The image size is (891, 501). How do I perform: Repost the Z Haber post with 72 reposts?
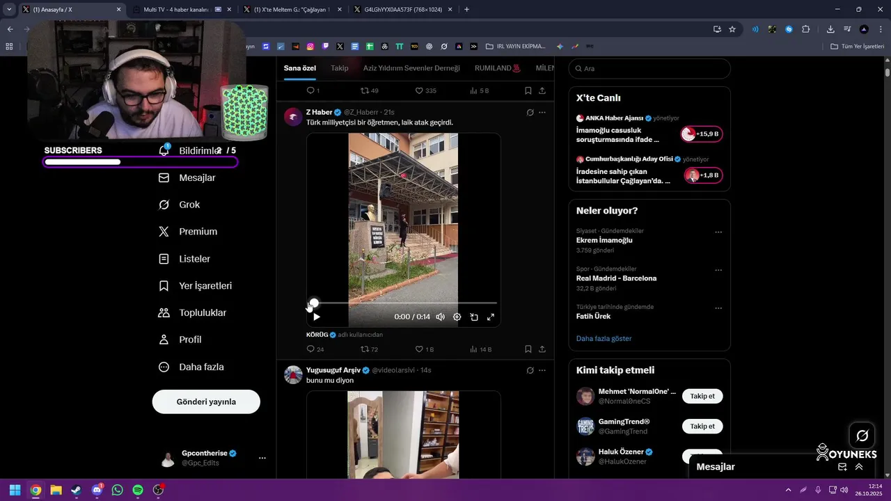369,349
